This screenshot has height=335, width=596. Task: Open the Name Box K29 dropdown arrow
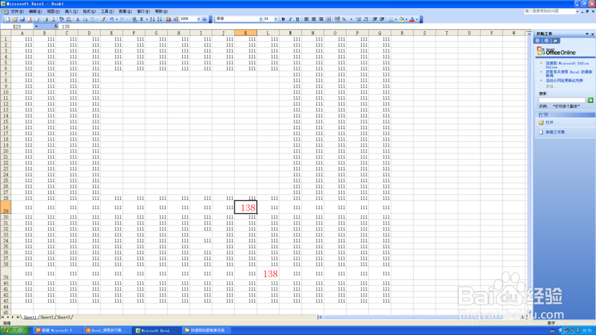(36, 27)
